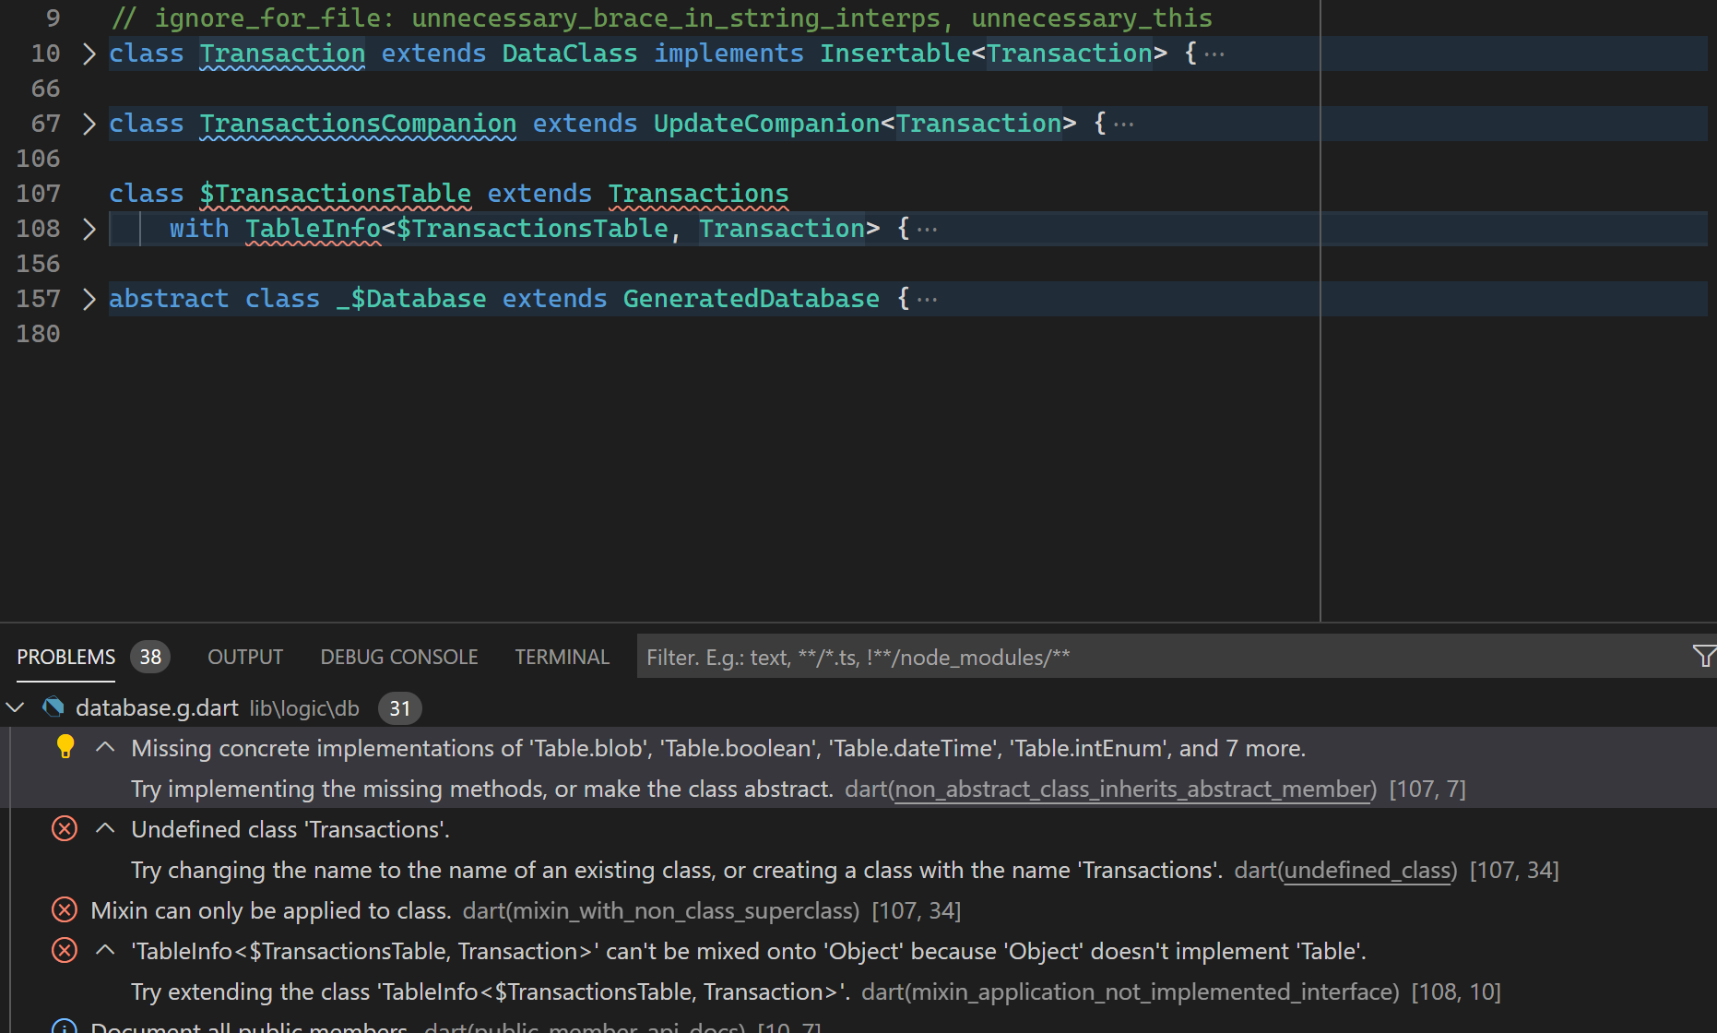This screenshot has width=1717, height=1033.
Task: Expand the folded Transaction class at line 10
Action: point(89,53)
